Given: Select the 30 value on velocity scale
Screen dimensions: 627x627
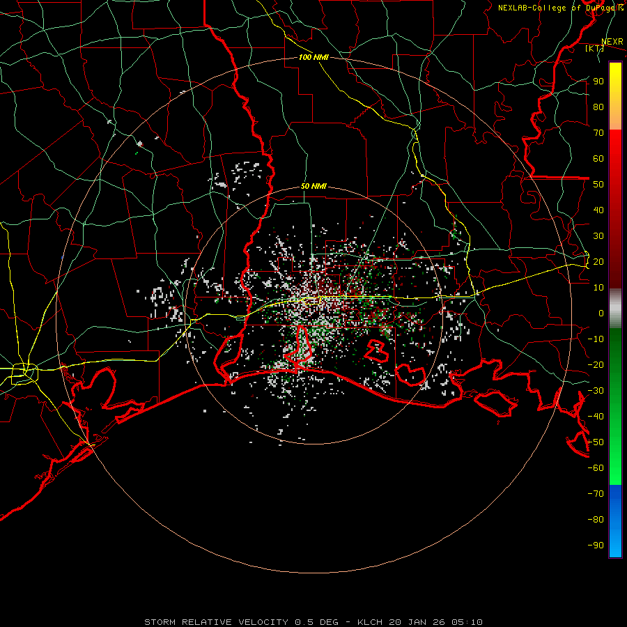Looking at the screenshot, I should tap(598, 236).
